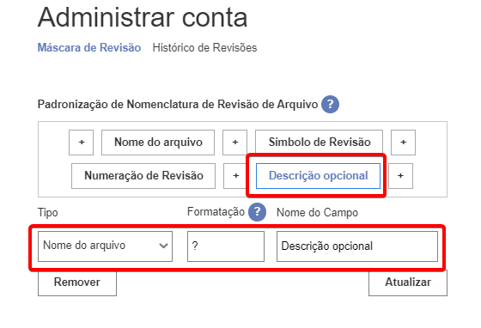Select the Símbolo de Revisão block
The height and width of the screenshot is (328, 481).
[x=319, y=143]
